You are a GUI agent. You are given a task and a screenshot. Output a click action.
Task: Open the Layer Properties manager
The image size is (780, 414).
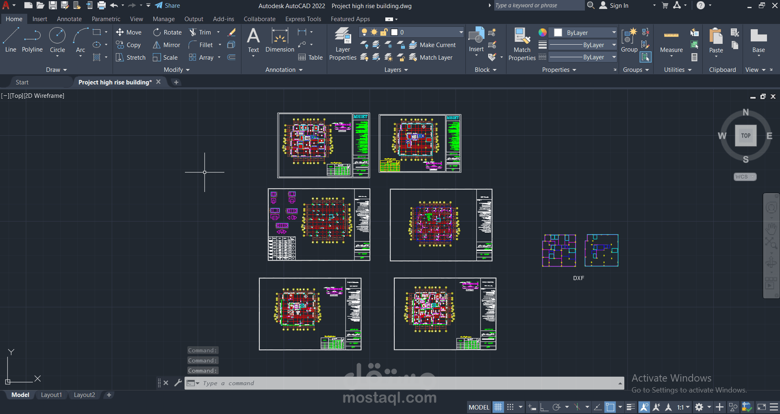[x=343, y=44]
